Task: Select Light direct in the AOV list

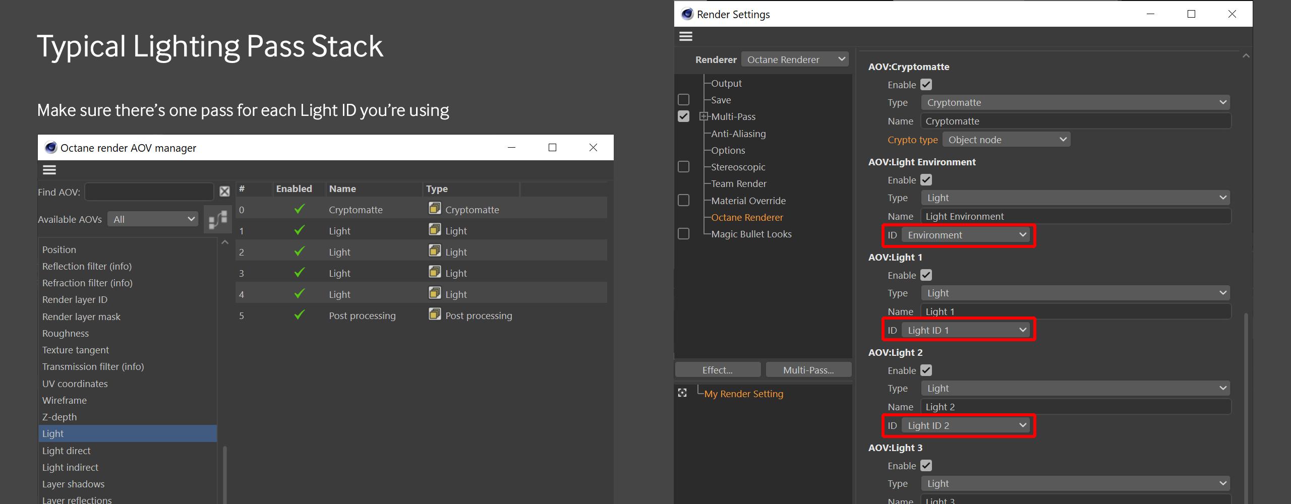Action: [67, 451]
